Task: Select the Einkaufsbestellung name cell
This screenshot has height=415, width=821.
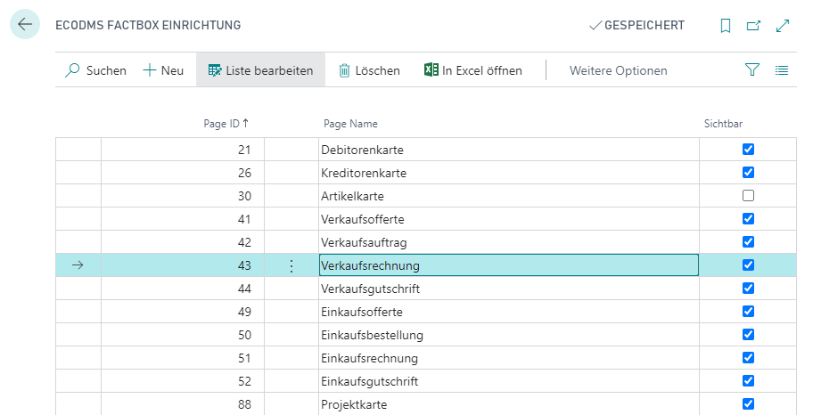Action: click(x=508, y=335)
